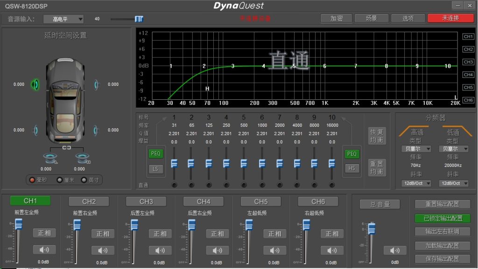The width and height of the screenshot is (478, 269).
Task: Switch to the CH4 channel tab
Action: (x=204, y=201)
